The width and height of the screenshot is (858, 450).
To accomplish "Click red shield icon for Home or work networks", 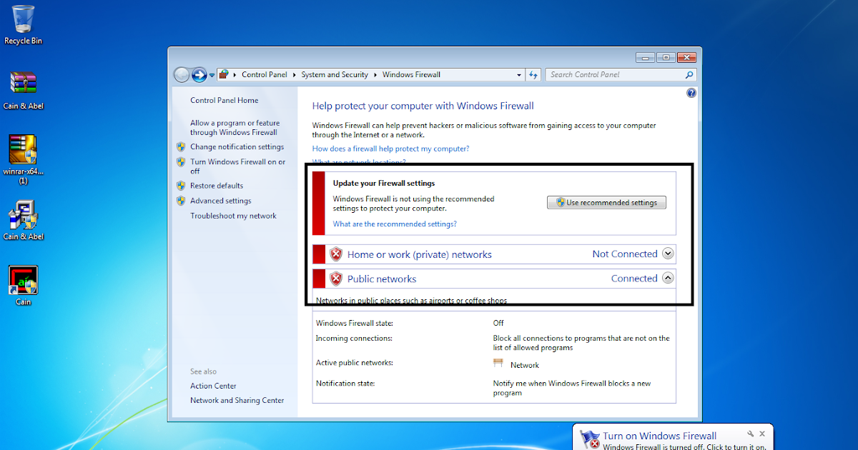I will [336, 254].
